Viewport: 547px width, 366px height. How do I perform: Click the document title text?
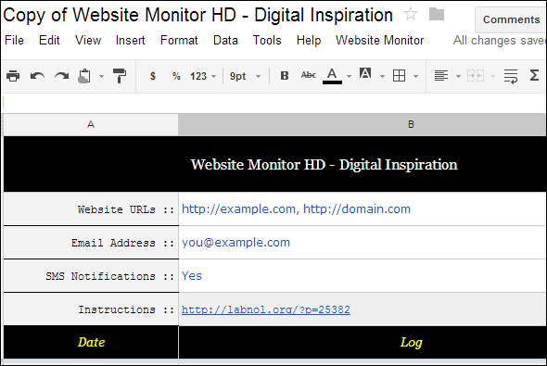(x=197, y=15)
